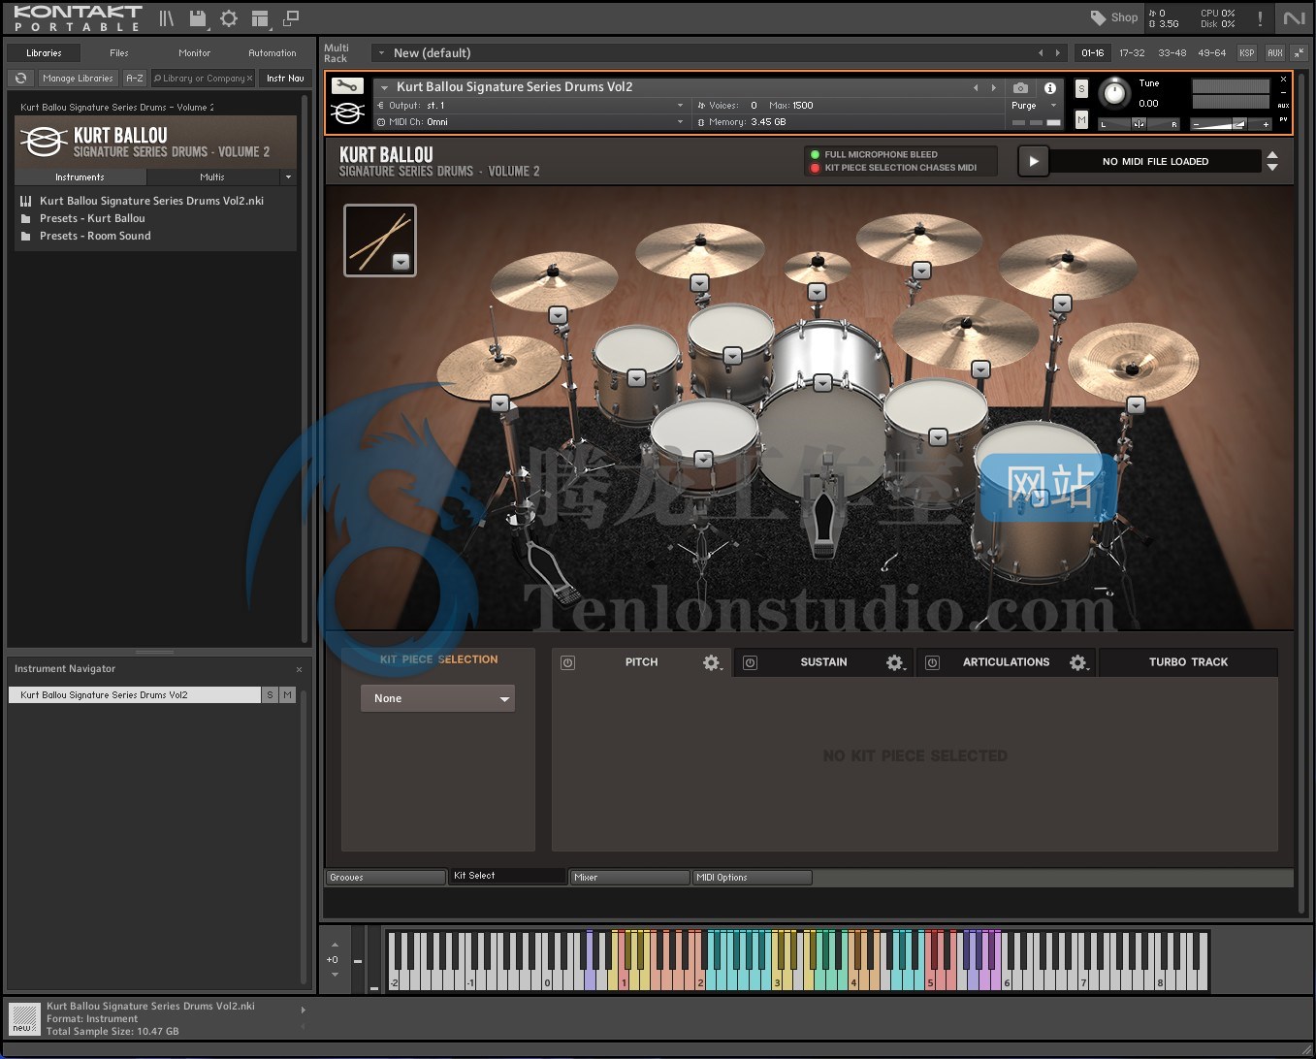
Task: Open the MIDI Options tab
Action: click(x=752, y=878)
